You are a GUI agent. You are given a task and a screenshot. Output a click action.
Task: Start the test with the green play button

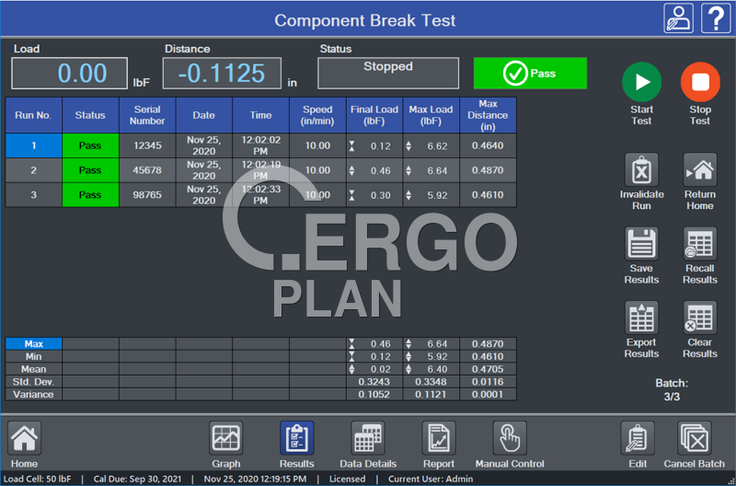(x=641, y=82)
